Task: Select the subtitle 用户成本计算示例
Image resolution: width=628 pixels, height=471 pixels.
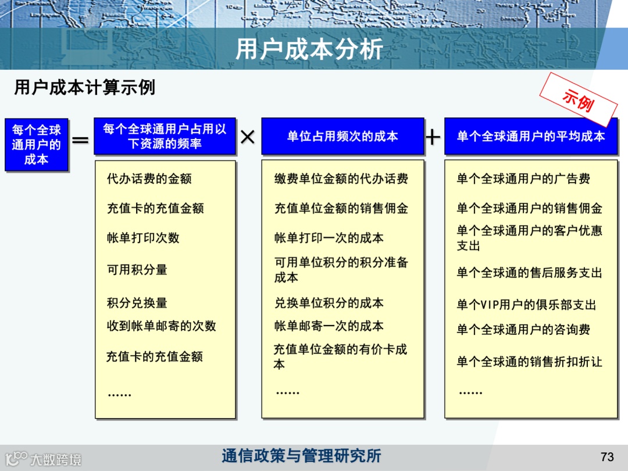Action: (84, 87)
